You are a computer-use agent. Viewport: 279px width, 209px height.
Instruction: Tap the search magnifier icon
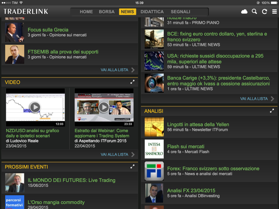254,12
